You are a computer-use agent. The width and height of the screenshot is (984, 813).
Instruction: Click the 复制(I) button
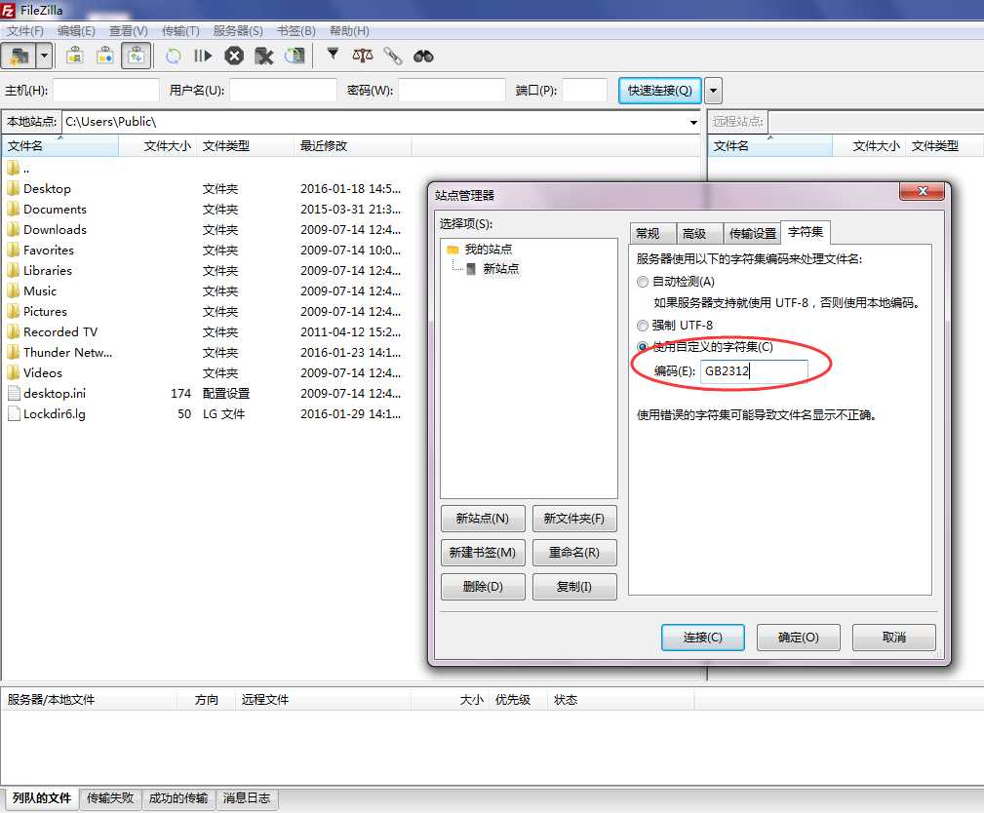point(574,587)
